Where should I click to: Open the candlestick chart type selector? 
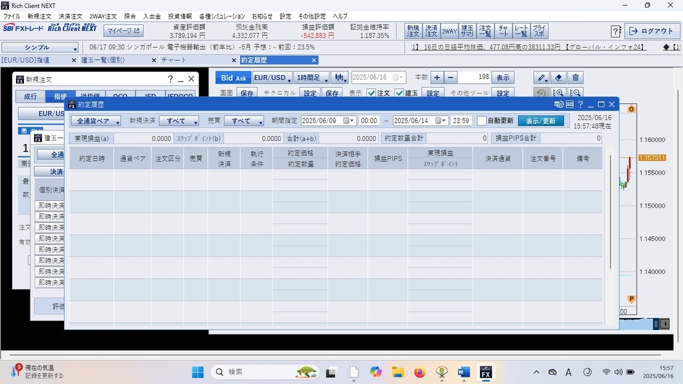(340, 78)
